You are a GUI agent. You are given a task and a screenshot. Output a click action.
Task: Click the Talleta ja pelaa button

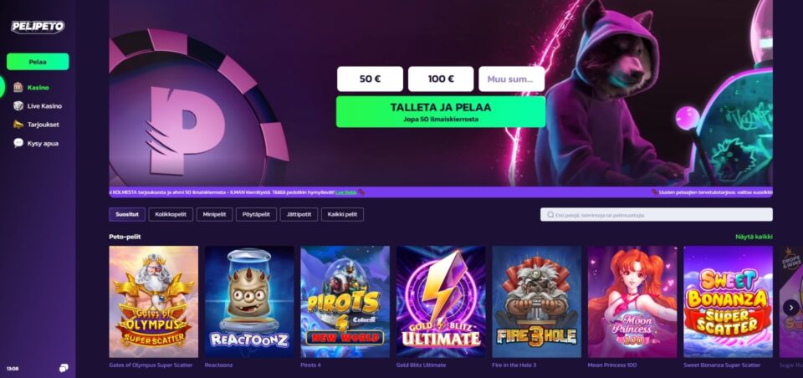click(441, 112)
